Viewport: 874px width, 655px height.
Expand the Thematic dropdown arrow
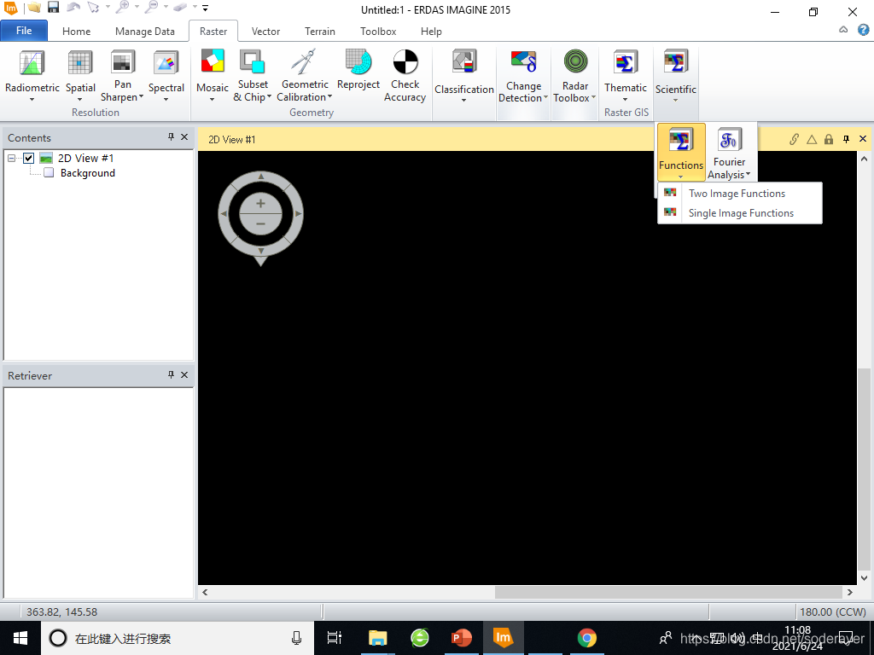coord(625,100)
